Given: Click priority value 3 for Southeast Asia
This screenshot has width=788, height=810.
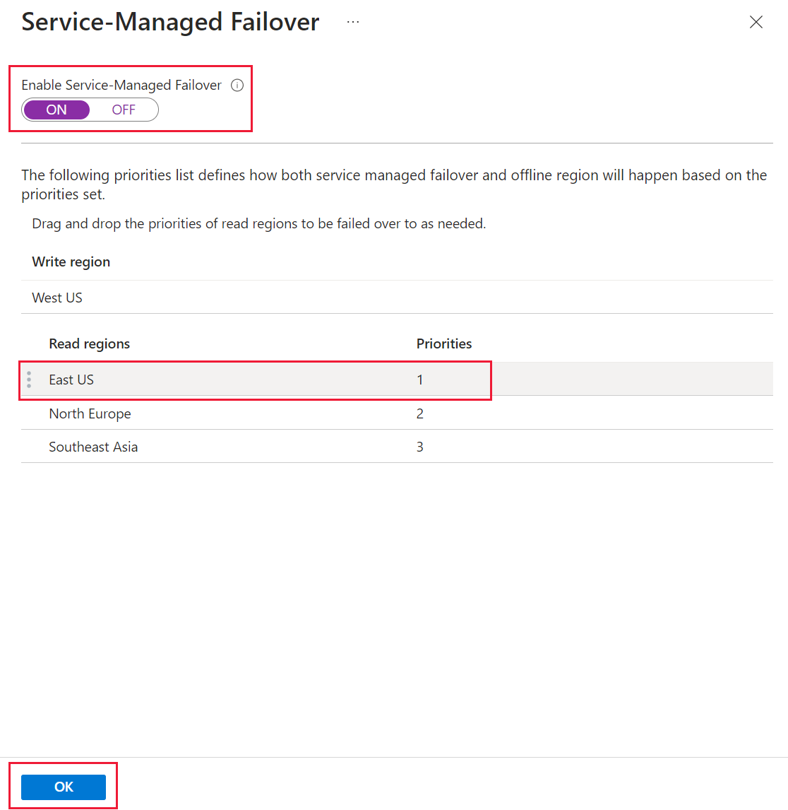Looking at the screenshot, I should click(x=420, y=446).
